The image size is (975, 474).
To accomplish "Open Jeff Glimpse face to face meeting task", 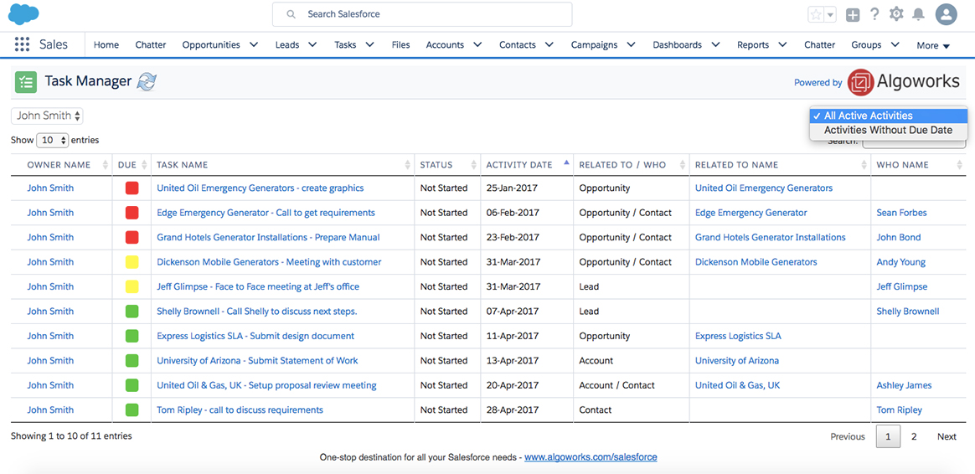I will (x=258, y=286).
